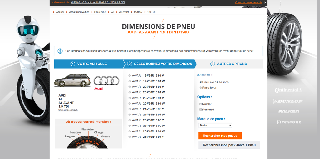This screenshot has height=159, width=320.
Task: Select tire size 195/65R15 91 W
Action: click(x=130, y=81)
